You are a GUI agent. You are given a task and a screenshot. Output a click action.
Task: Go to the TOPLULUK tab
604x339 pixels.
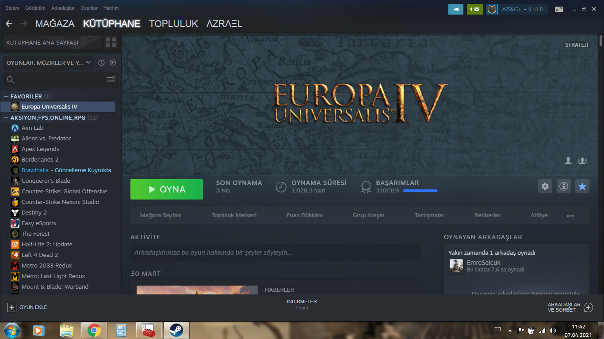[173, 24]
